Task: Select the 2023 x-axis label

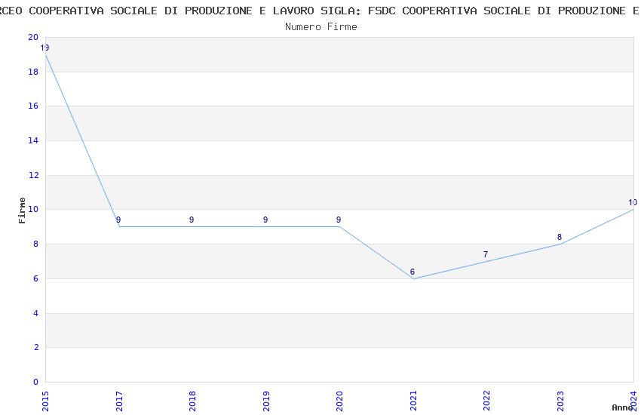Action: pos(560,401)
